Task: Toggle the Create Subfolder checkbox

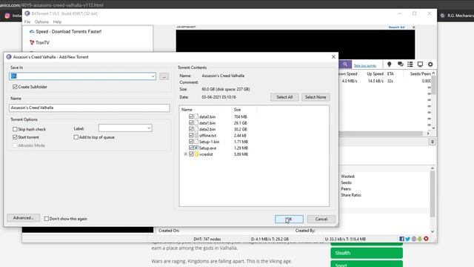Action: coord(15,87)
